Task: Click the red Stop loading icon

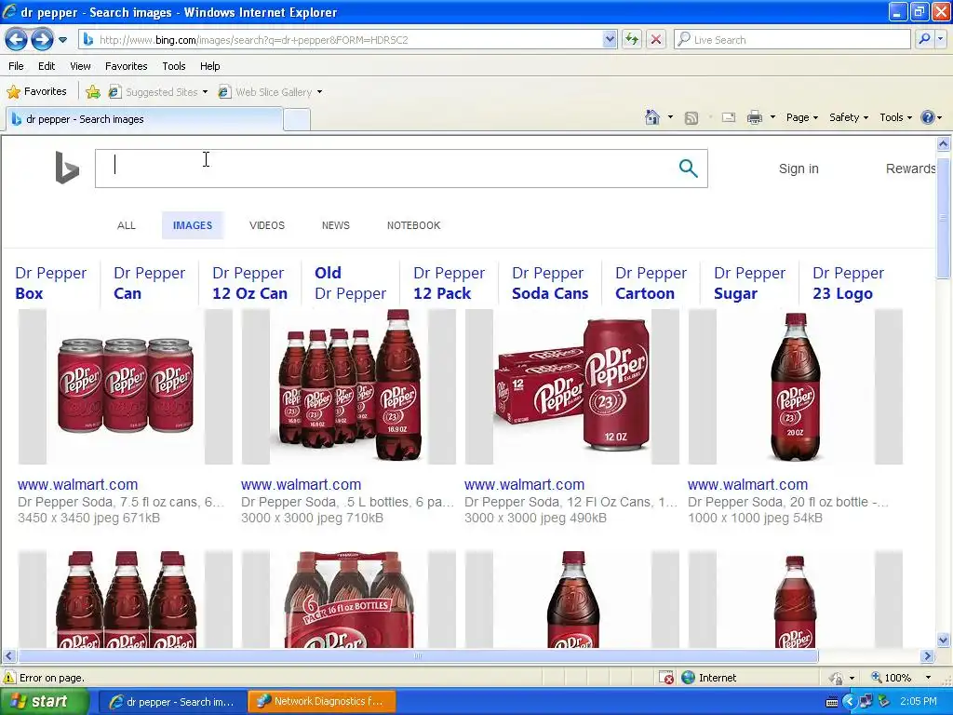Action: point(656,39)
